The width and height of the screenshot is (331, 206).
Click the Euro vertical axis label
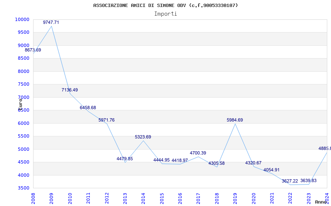[x=20, y=104]
